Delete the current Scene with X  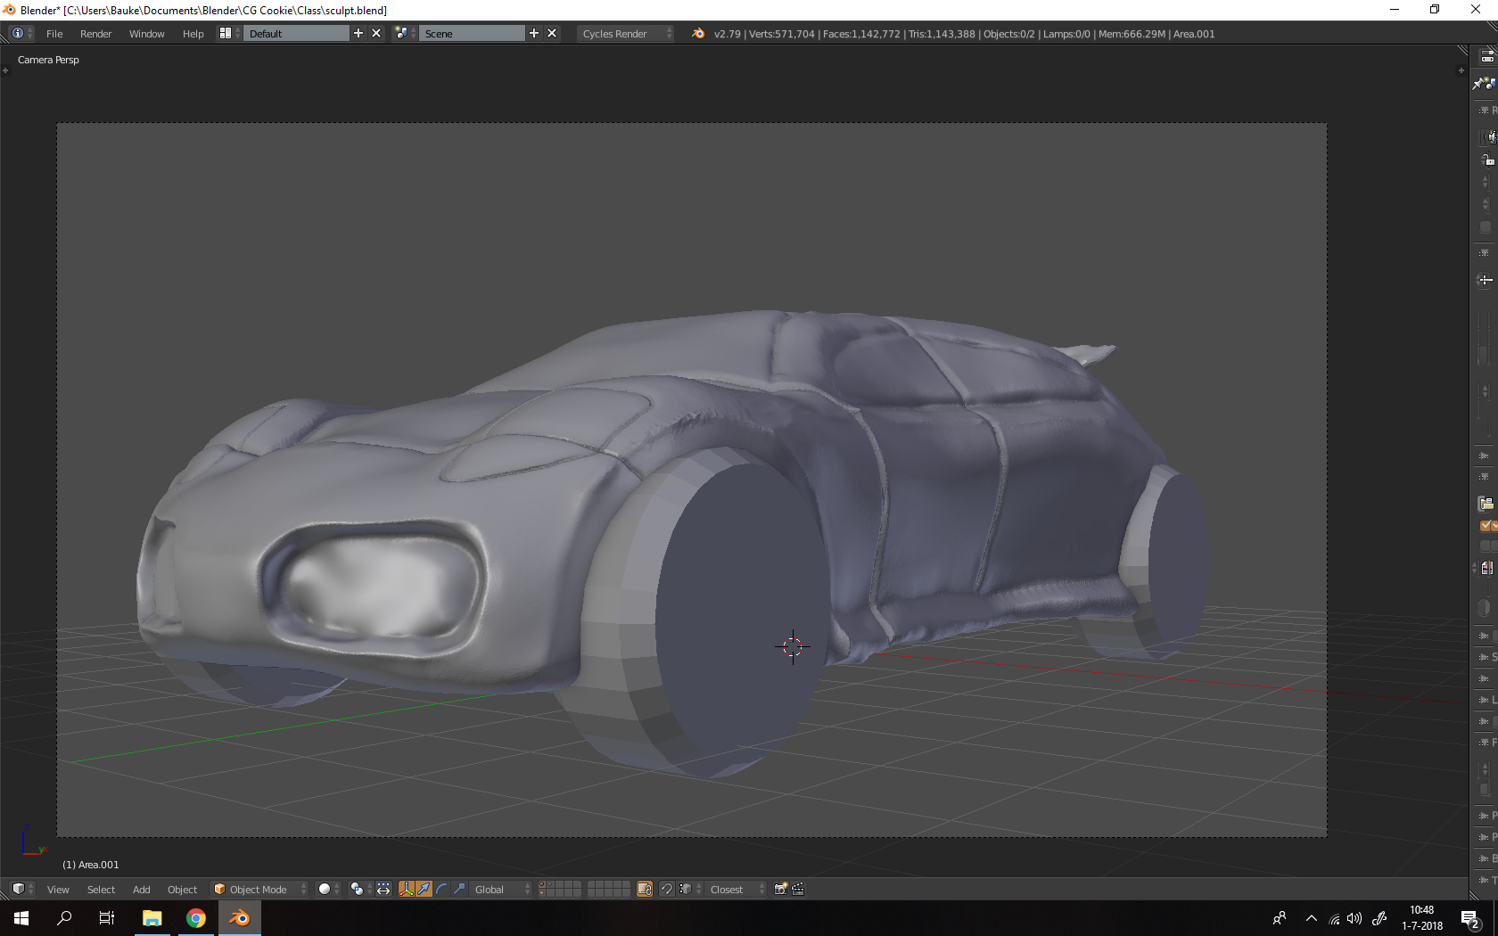[552, 33]
